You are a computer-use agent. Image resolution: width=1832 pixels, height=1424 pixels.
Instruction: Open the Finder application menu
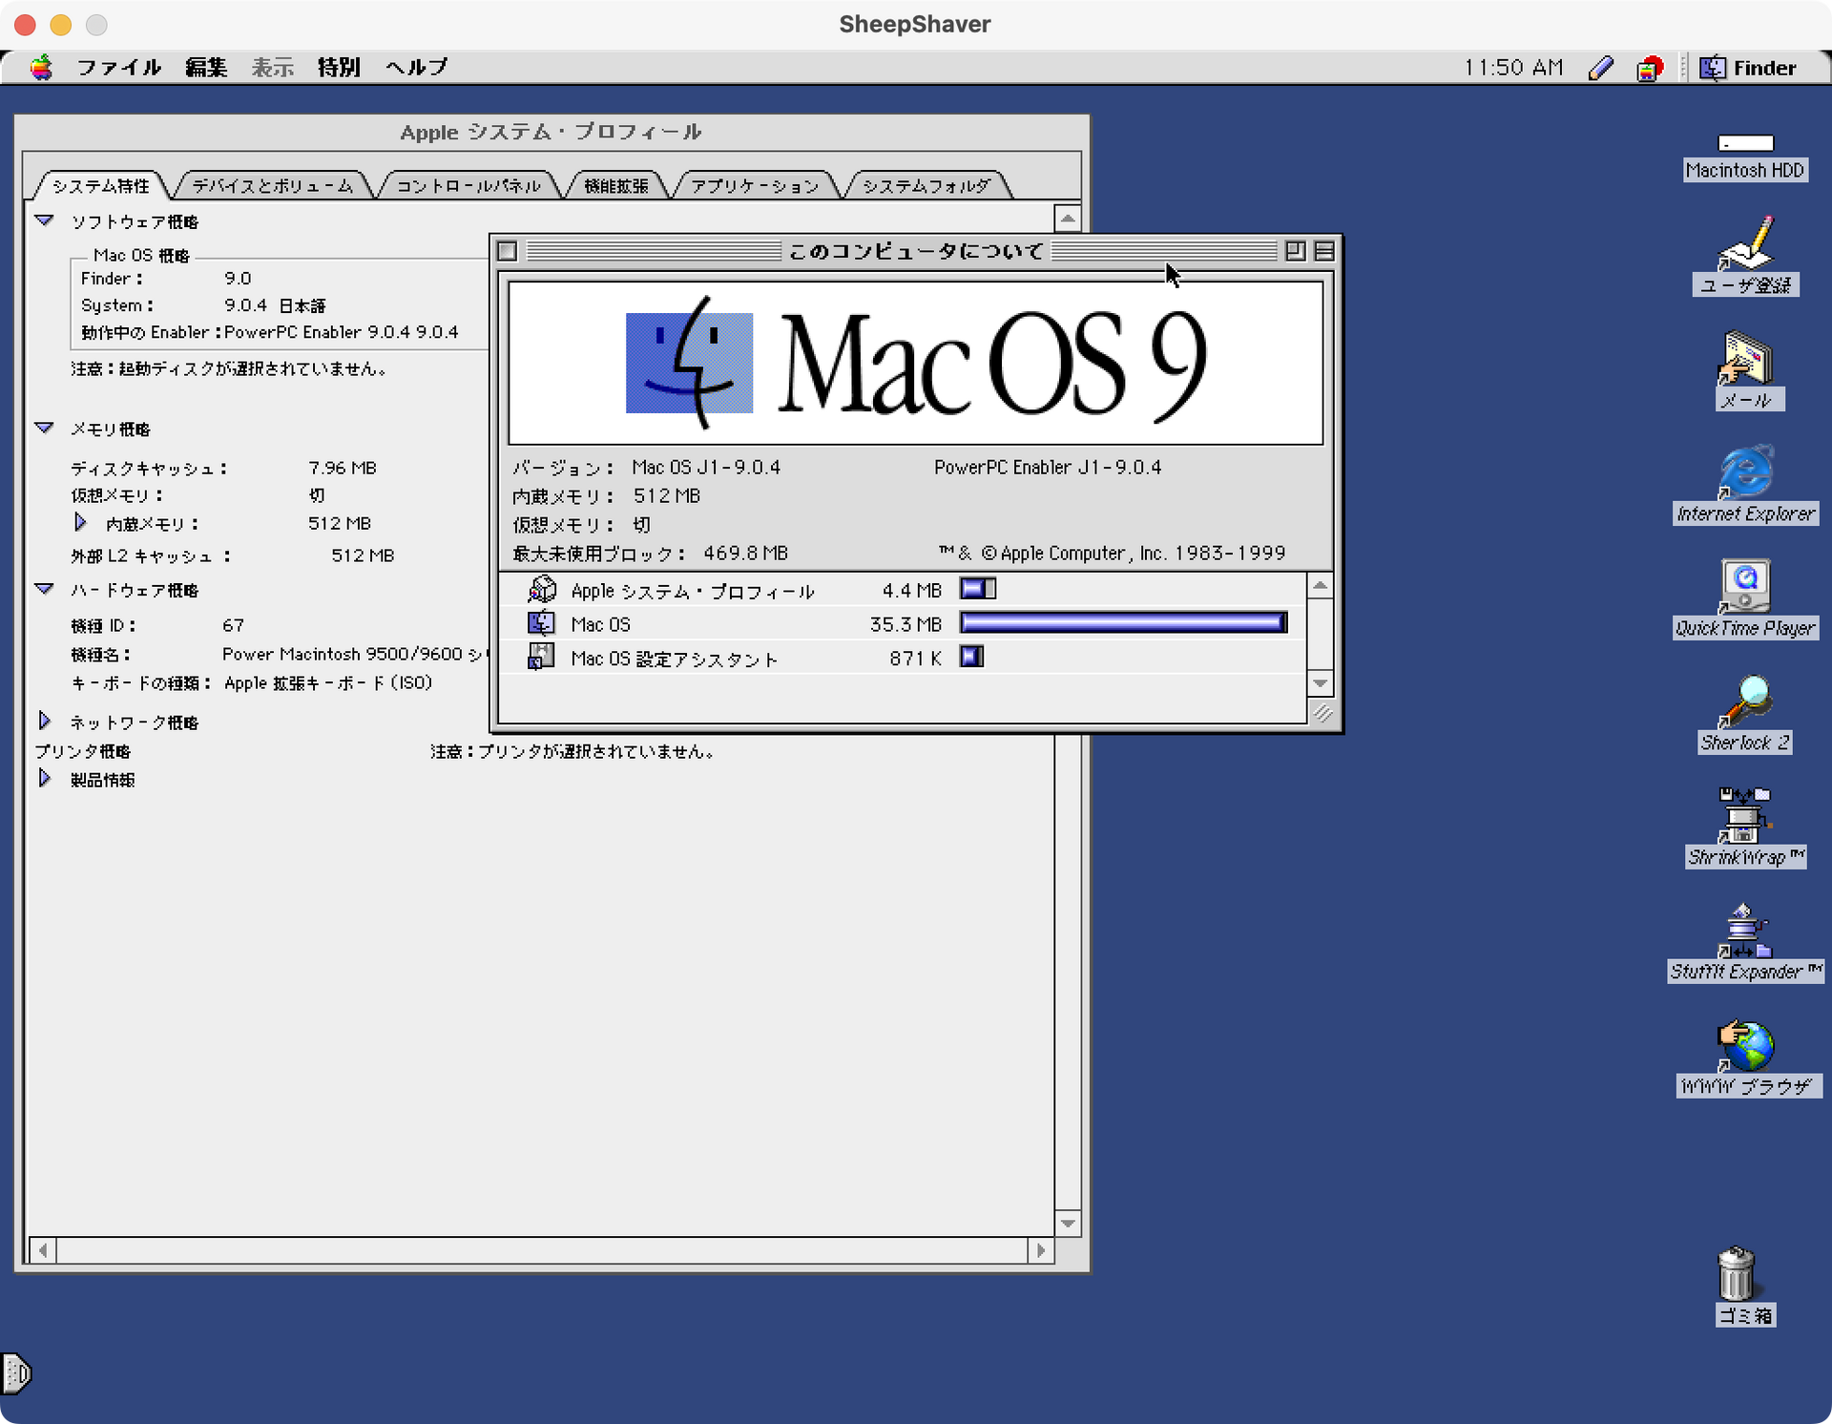click(x=1748, y=68)
